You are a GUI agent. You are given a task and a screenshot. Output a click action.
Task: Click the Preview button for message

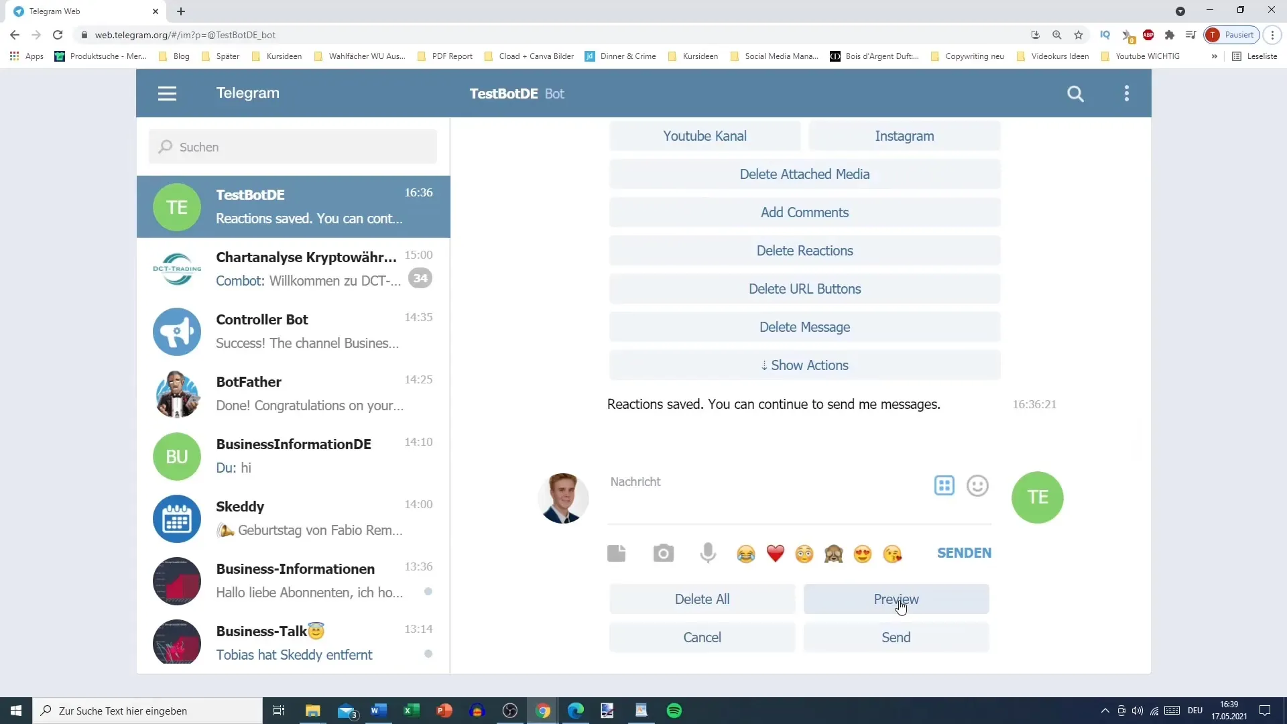coord(896,599)
